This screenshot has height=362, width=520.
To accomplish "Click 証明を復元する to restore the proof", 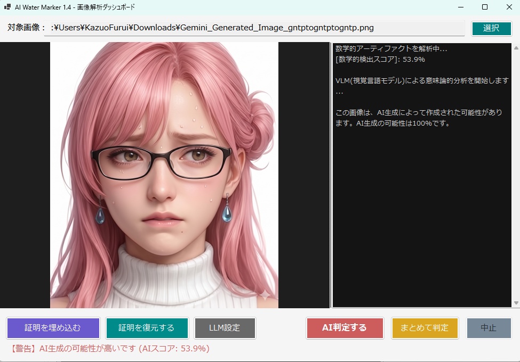I will coord(147,328).
